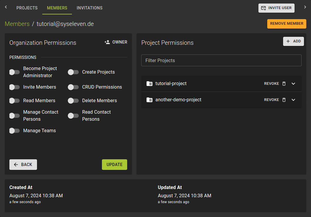Expand the another-demo-project row

pos(293,100)
